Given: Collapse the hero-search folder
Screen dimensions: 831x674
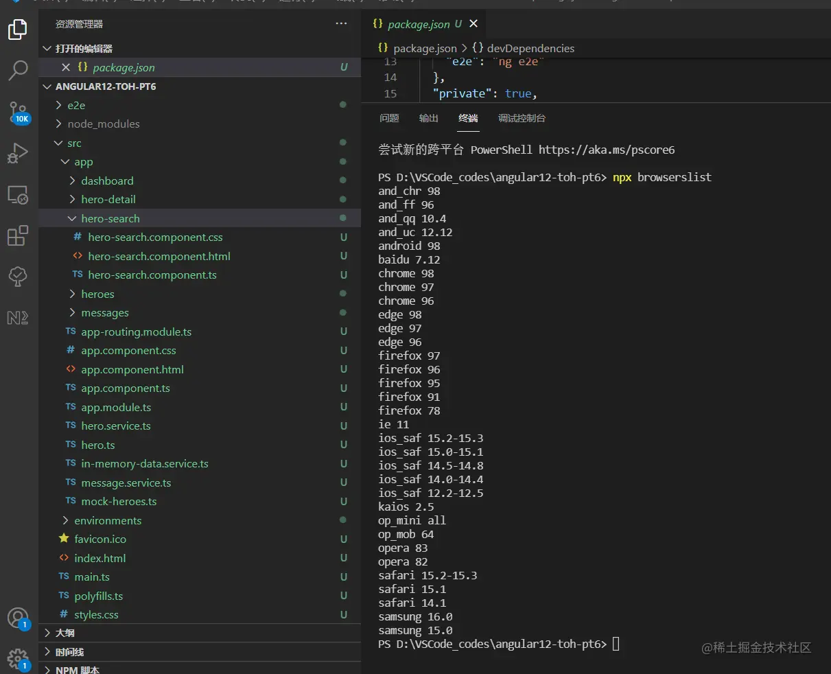Looking at the screenshot, I should [110, 218].
